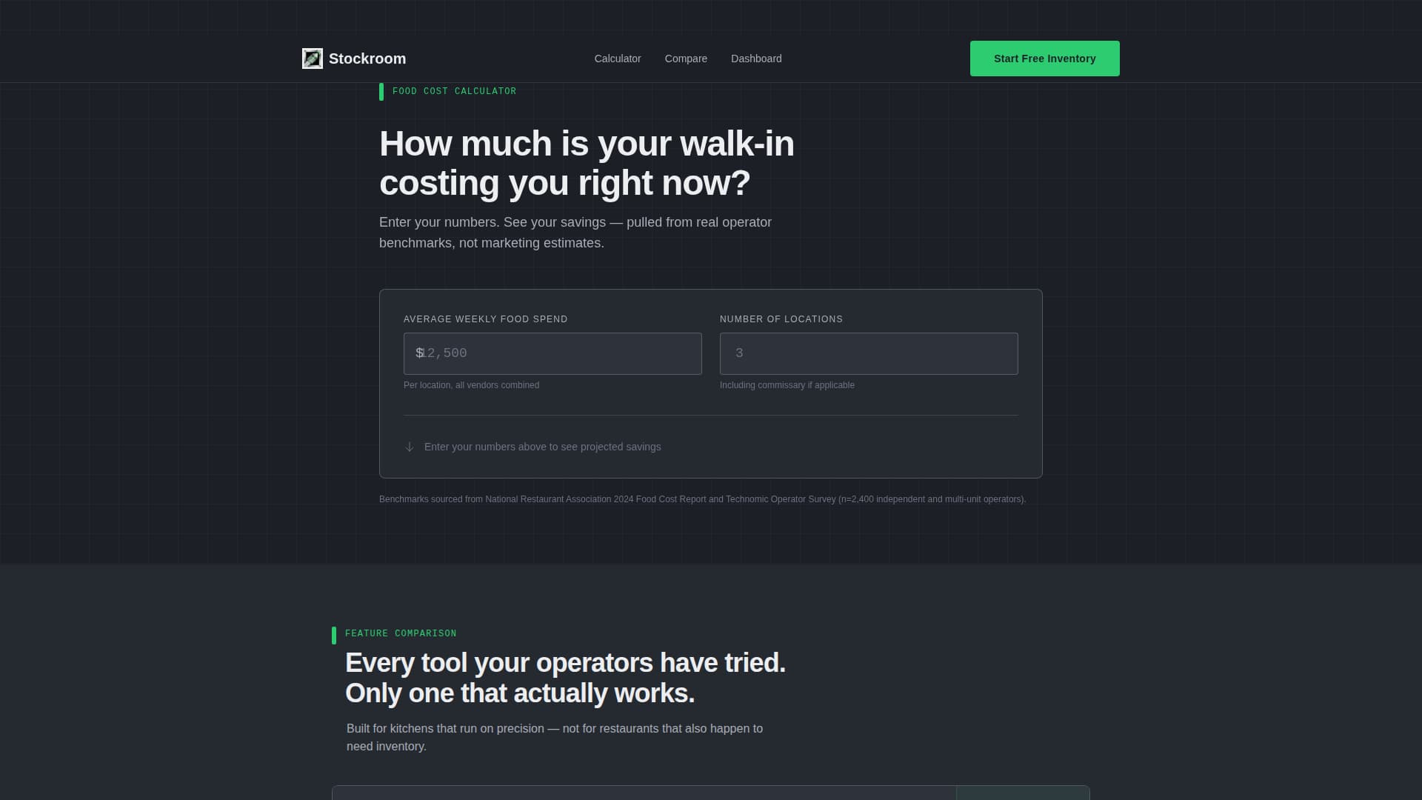Viewport: 1422px width, 800px height.
Task: Open the Calculator nav link
Action: tap(618, 59)
